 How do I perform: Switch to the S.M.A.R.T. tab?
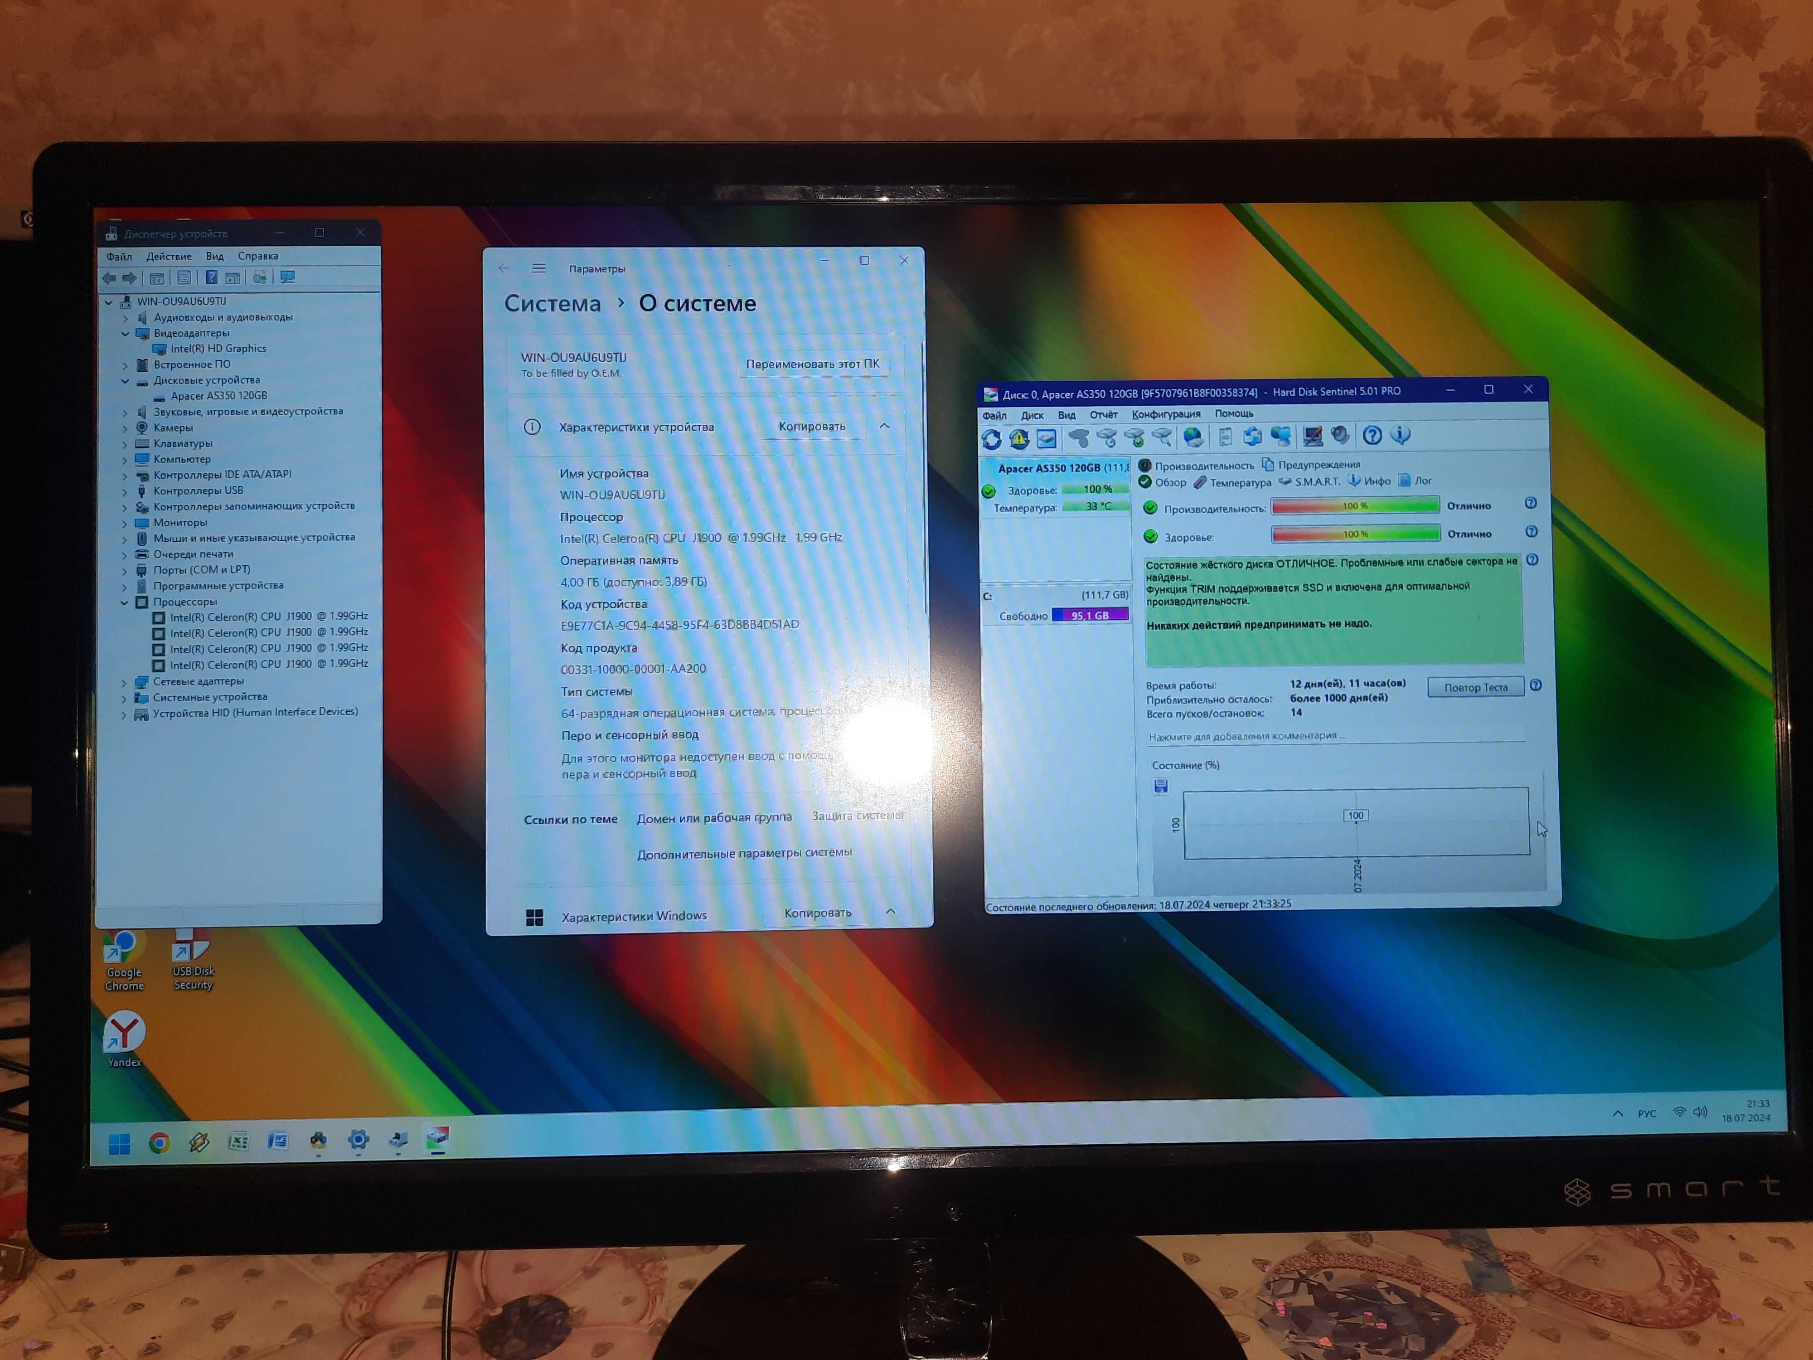(1310, 481)
